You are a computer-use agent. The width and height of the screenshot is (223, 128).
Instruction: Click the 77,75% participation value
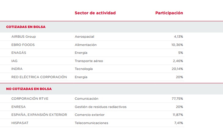177,99
